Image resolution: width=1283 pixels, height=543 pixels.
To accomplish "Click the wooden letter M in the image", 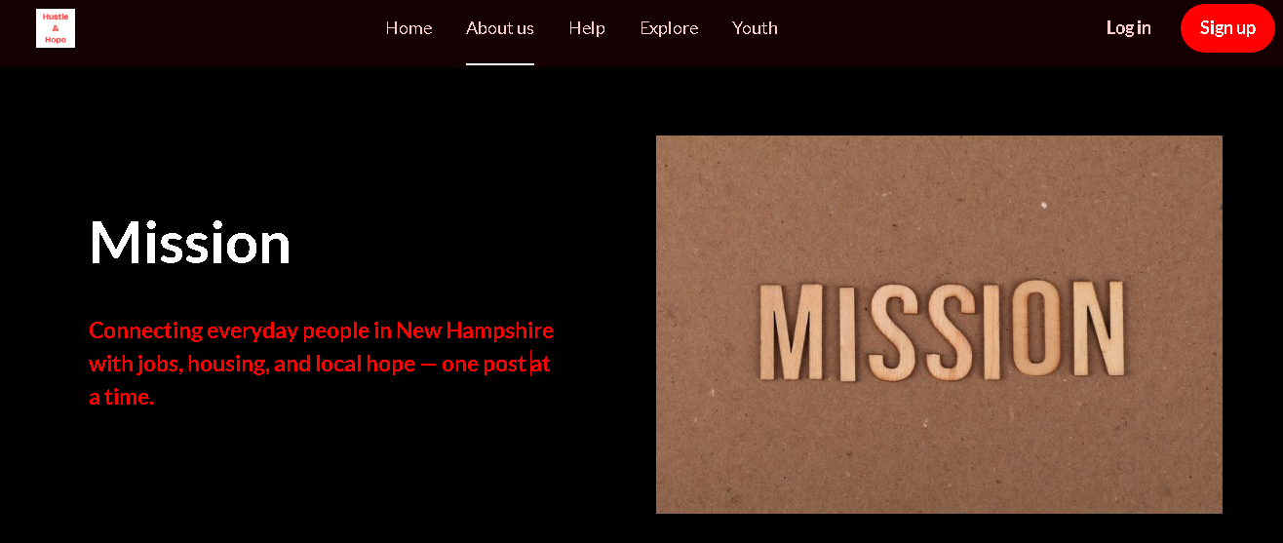I will pyautogui.click(x=794, y=333).
